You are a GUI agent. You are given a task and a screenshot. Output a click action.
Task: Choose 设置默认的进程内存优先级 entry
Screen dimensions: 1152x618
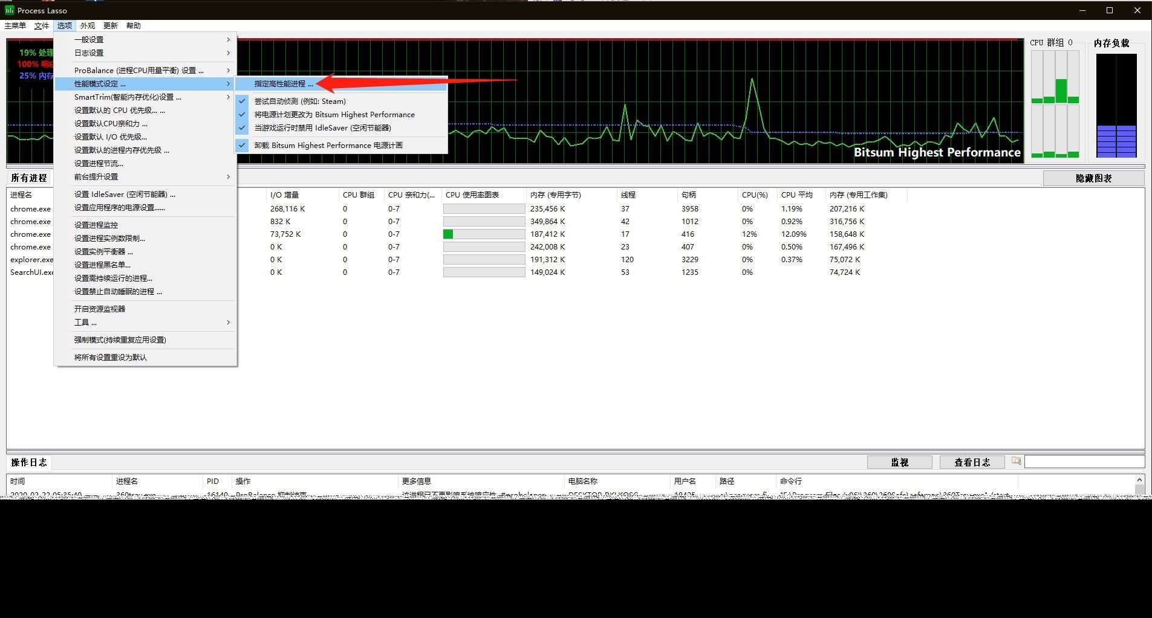tap(145, 150)
